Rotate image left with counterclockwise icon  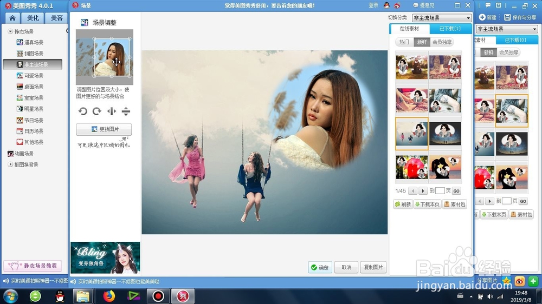point(82,111)
